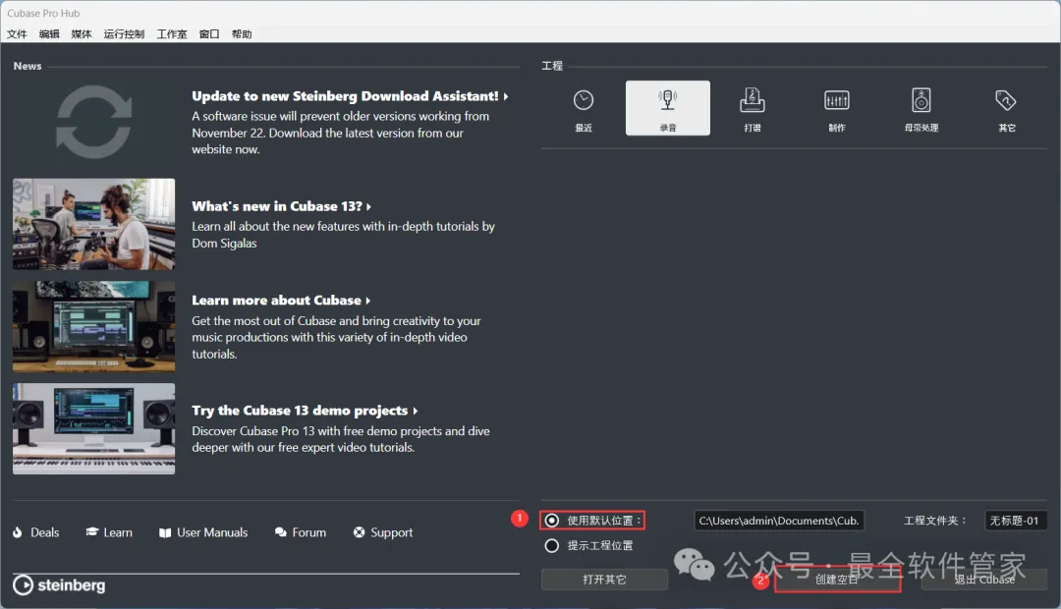Choose the 使用默认位置 radio button
The width and height of the screenshot is (1061, 609).
(x=552, y=521)
